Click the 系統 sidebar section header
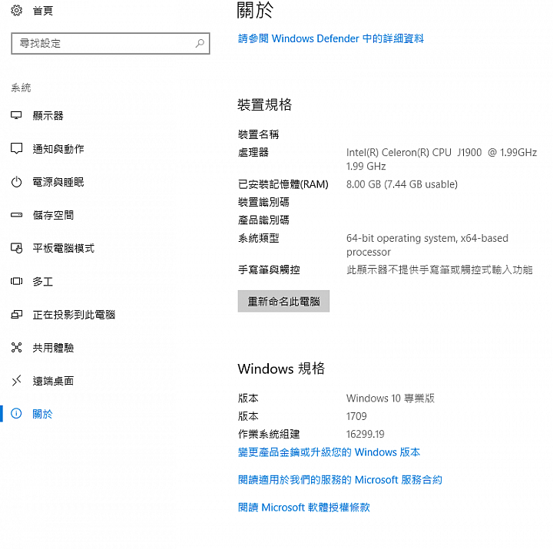Image resolution: width=553 pixels, height=549 pixels. (21, 88)
